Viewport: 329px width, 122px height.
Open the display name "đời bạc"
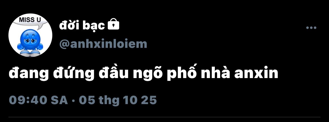pyautogui.click(x=82, y=25)
